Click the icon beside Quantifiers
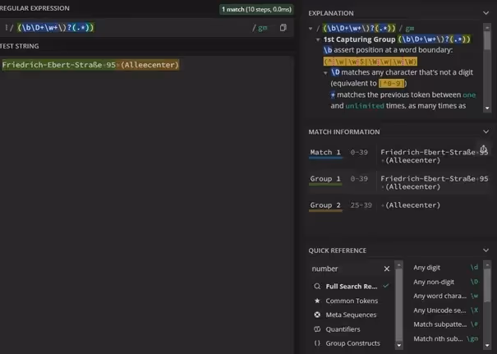This screenshot has width=497, height=354. (317, 329)
